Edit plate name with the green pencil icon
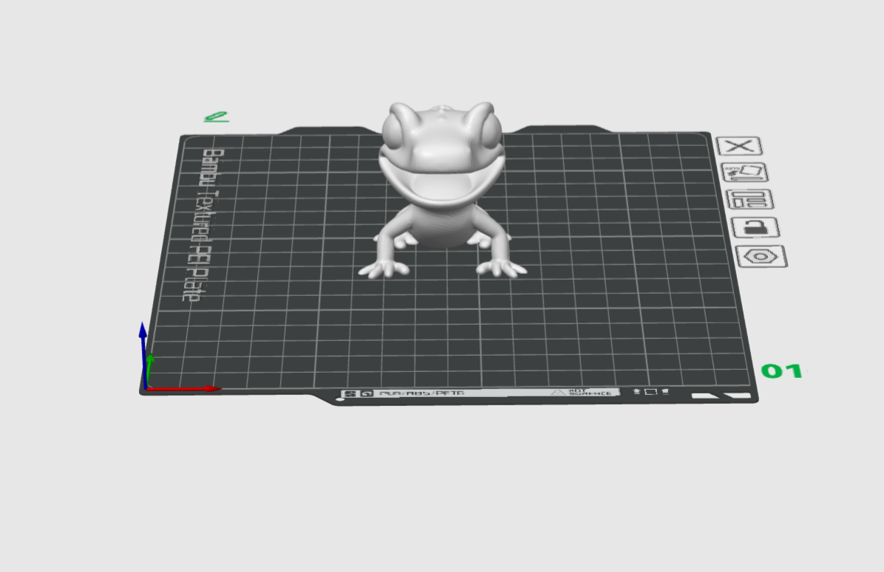Image resolution: width=884 pixels, height=572 pixels. (216, 117)
